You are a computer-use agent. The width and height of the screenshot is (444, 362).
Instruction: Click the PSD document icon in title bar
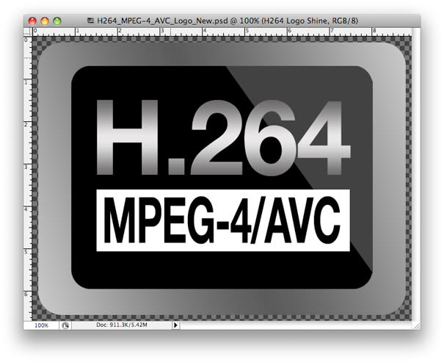coord(90,21)
